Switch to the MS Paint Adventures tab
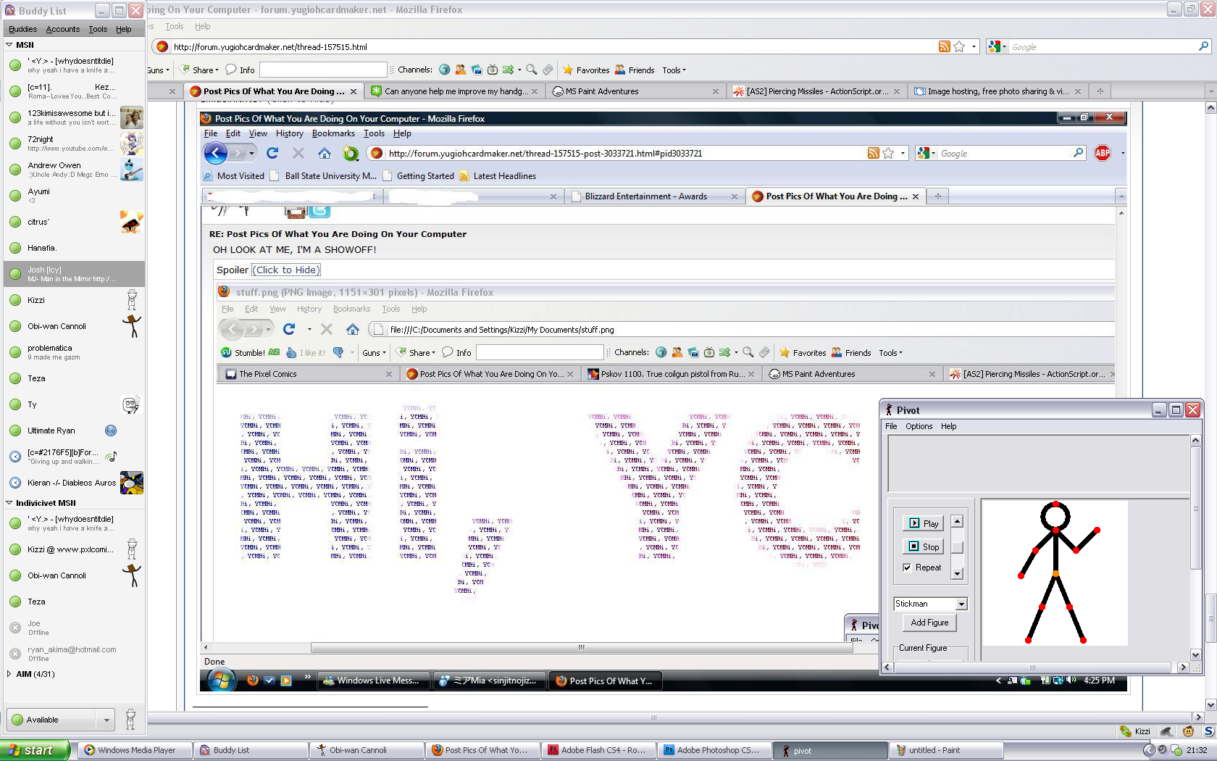 pyautogui.click(x=601, y=91)
